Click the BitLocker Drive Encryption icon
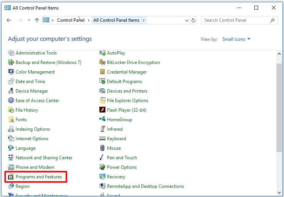The image size is (284, 197). click(102, 62)
